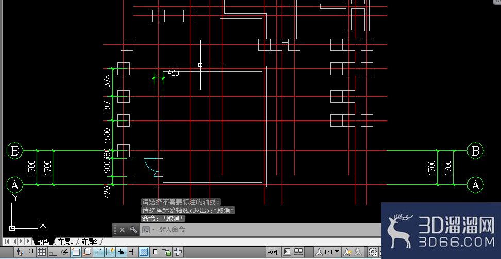Toggle Polar Tracking in status bar
Screen dimensions: 501x259
(64, 252)
